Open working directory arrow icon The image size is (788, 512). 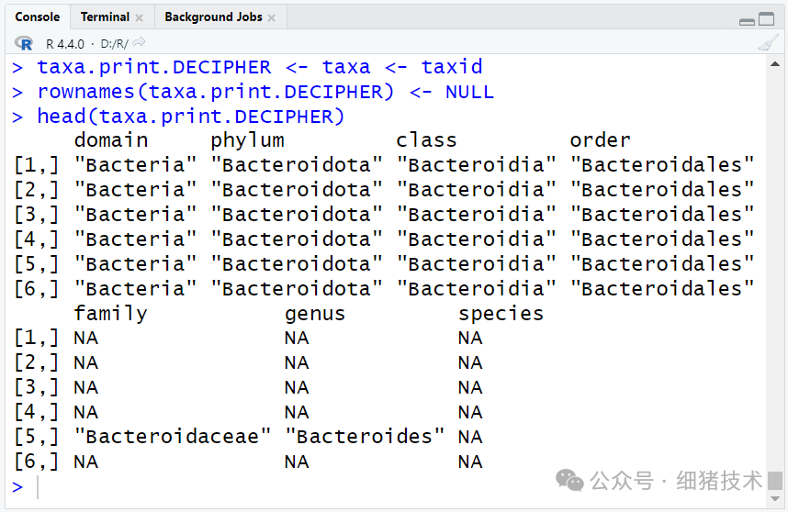[x=140, y=42]
